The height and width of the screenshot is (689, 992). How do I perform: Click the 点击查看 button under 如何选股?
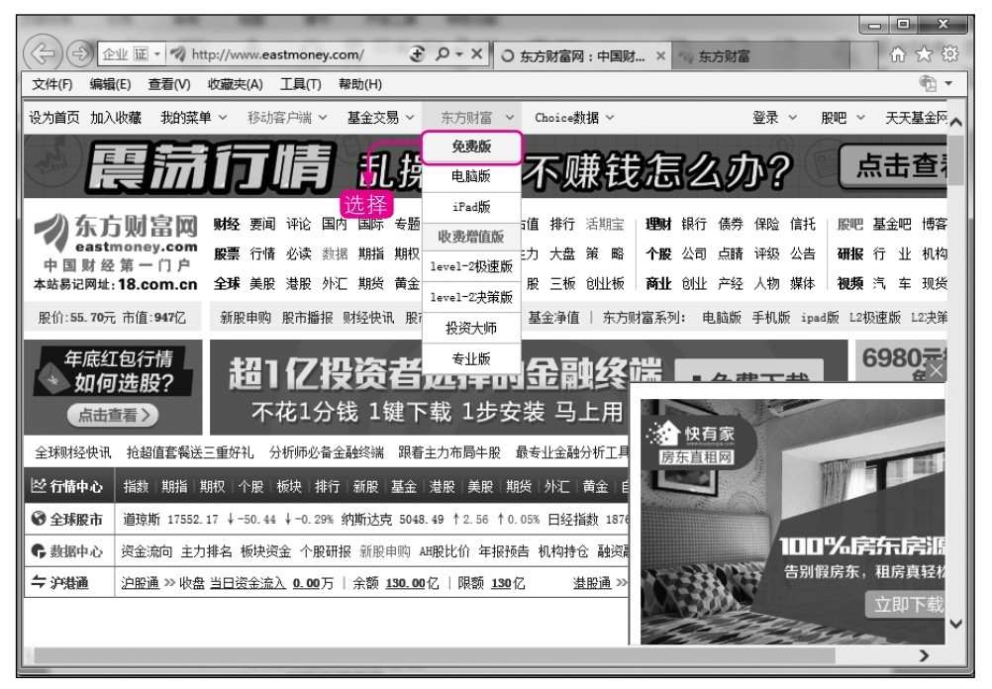(x=113, y=415)
